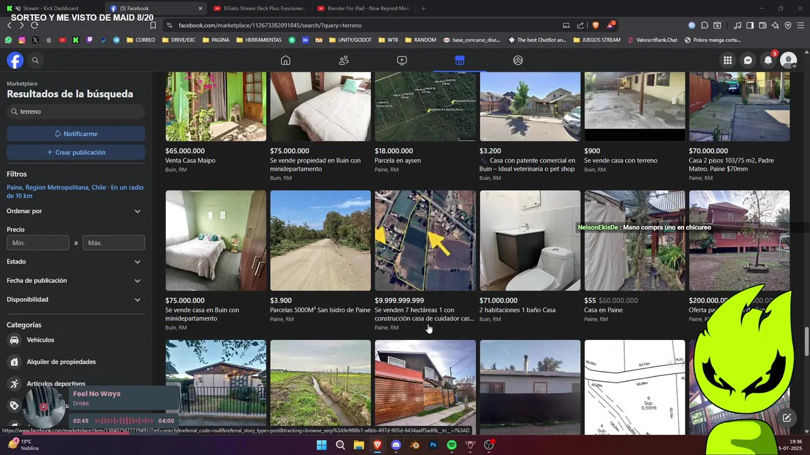This screenshot has height=455, width=810.
Task: Open the Messenger icon
Action: (748, 60)
